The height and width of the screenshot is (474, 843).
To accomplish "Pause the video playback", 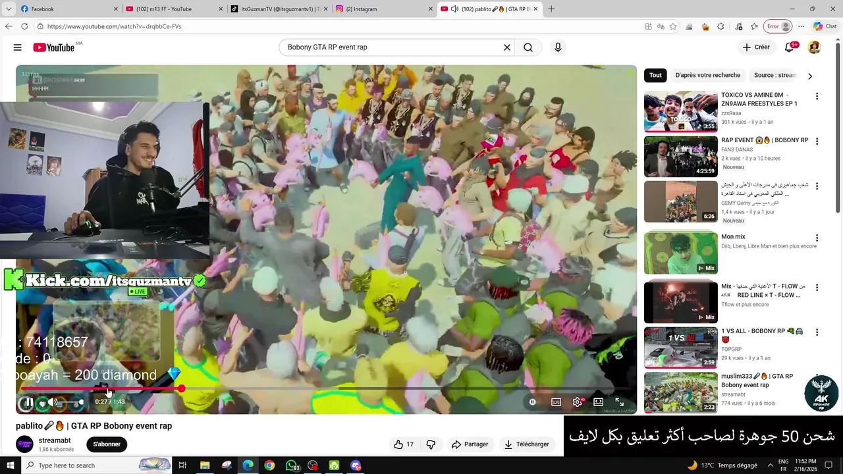I will pyautogui.click(x=28, y=402).
